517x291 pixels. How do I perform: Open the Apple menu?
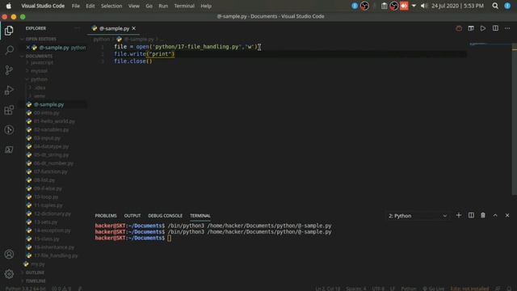[x=9, y=6]
